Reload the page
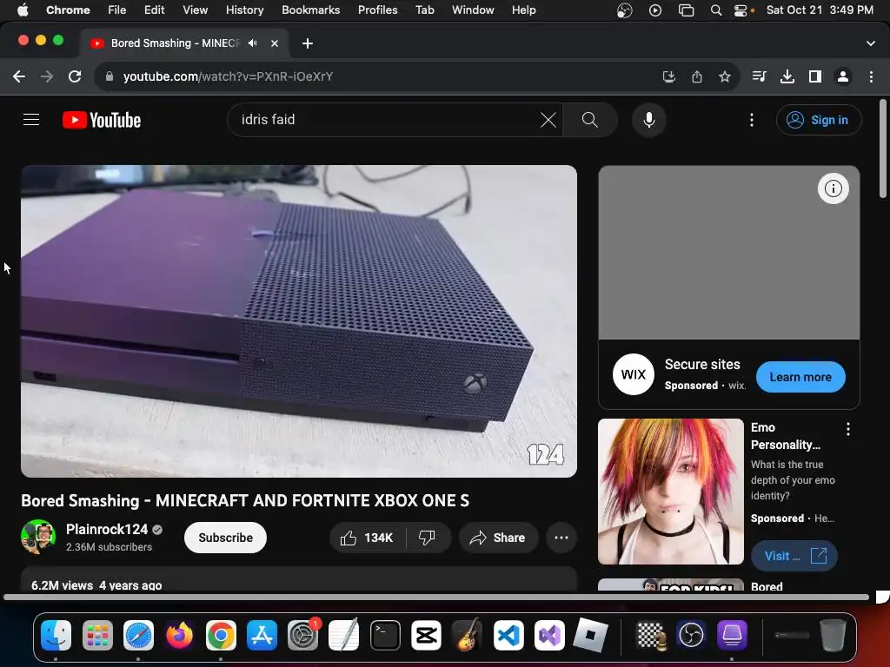 coord(75,76)
